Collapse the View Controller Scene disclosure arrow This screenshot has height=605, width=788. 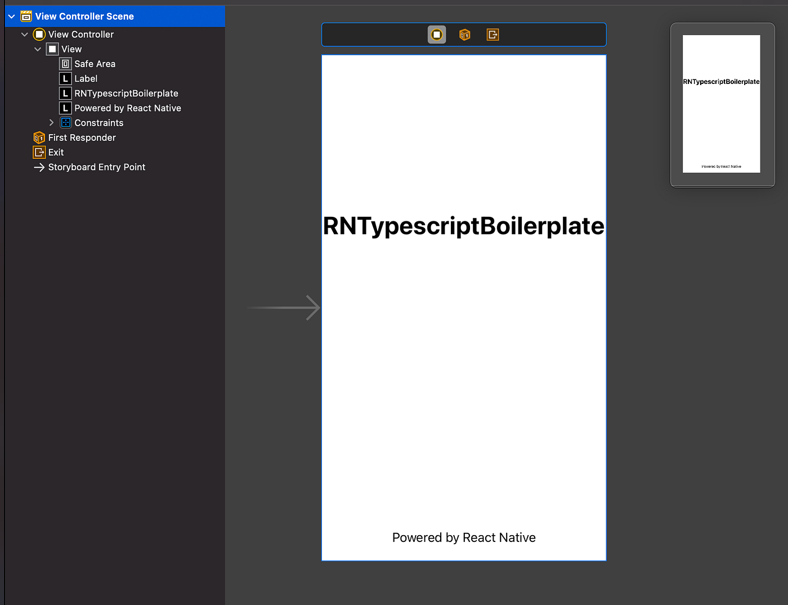pyautogui.click(x=11, y=17)
